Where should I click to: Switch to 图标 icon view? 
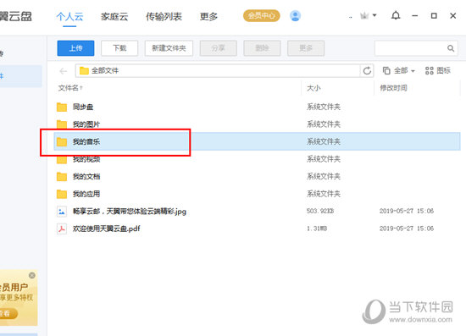pos(438,70)
